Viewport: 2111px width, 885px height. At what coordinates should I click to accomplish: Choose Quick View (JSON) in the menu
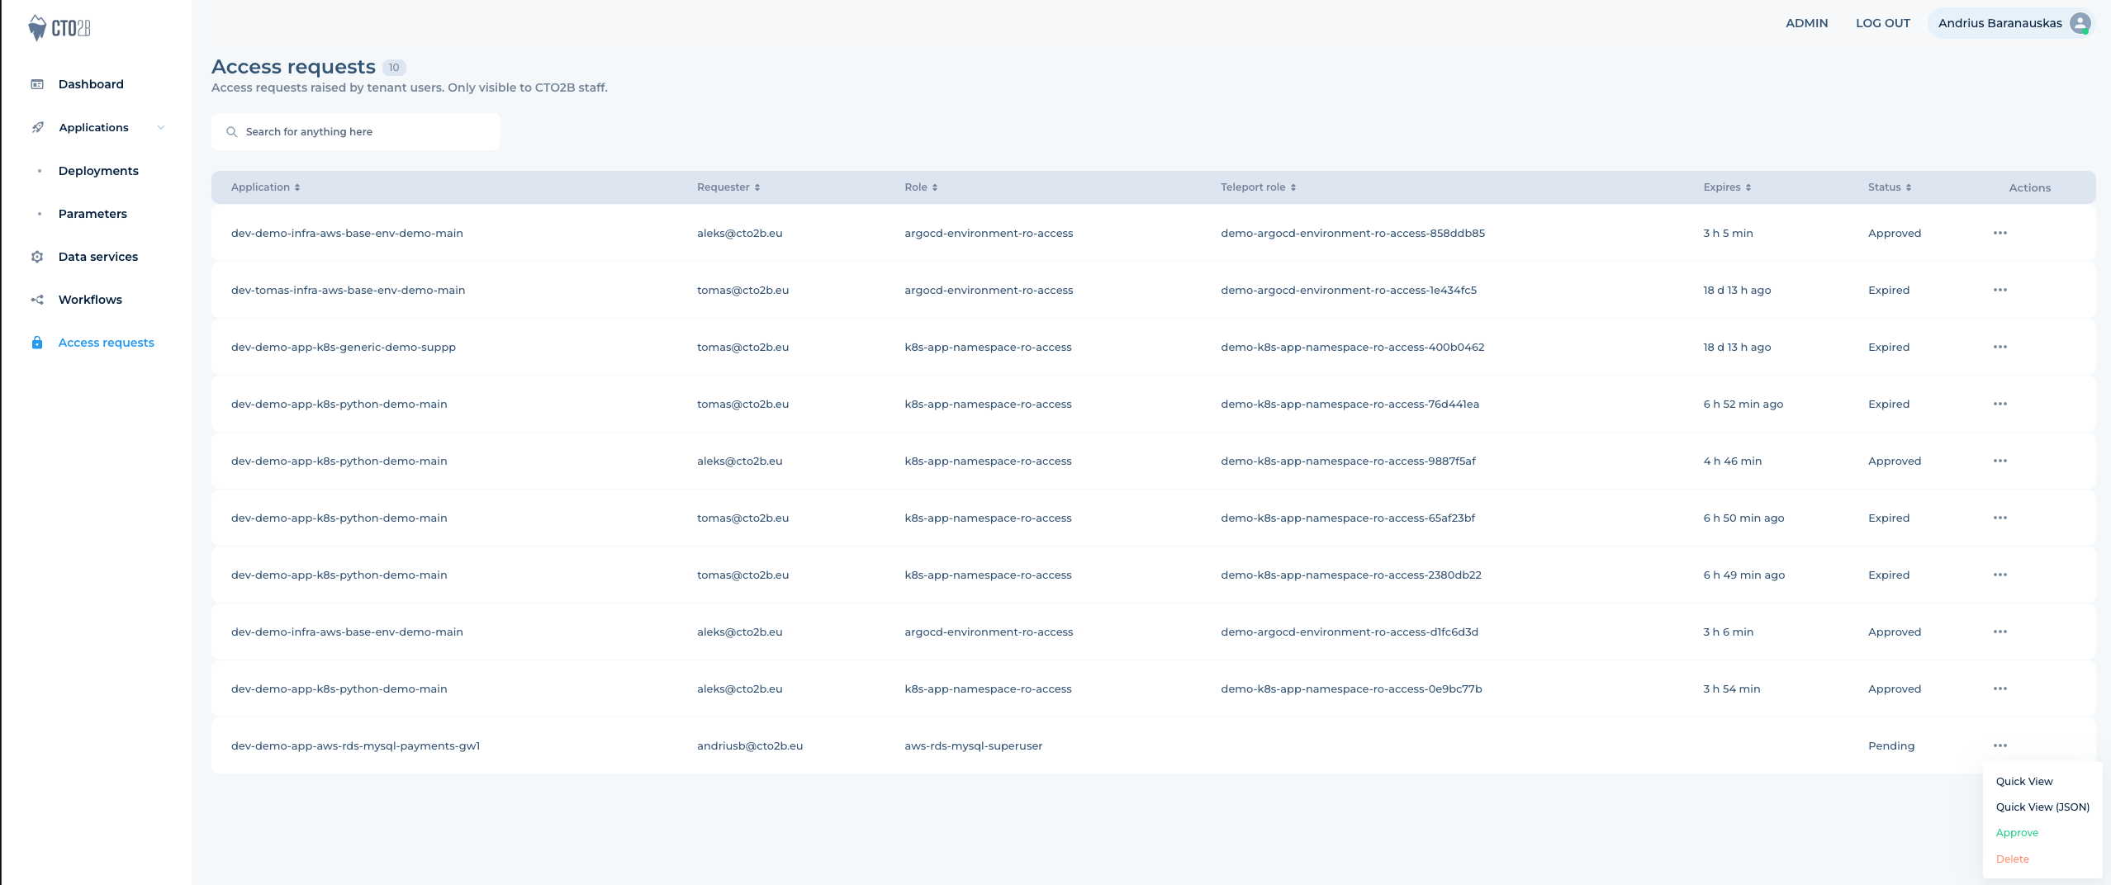tap(2042, 807)
